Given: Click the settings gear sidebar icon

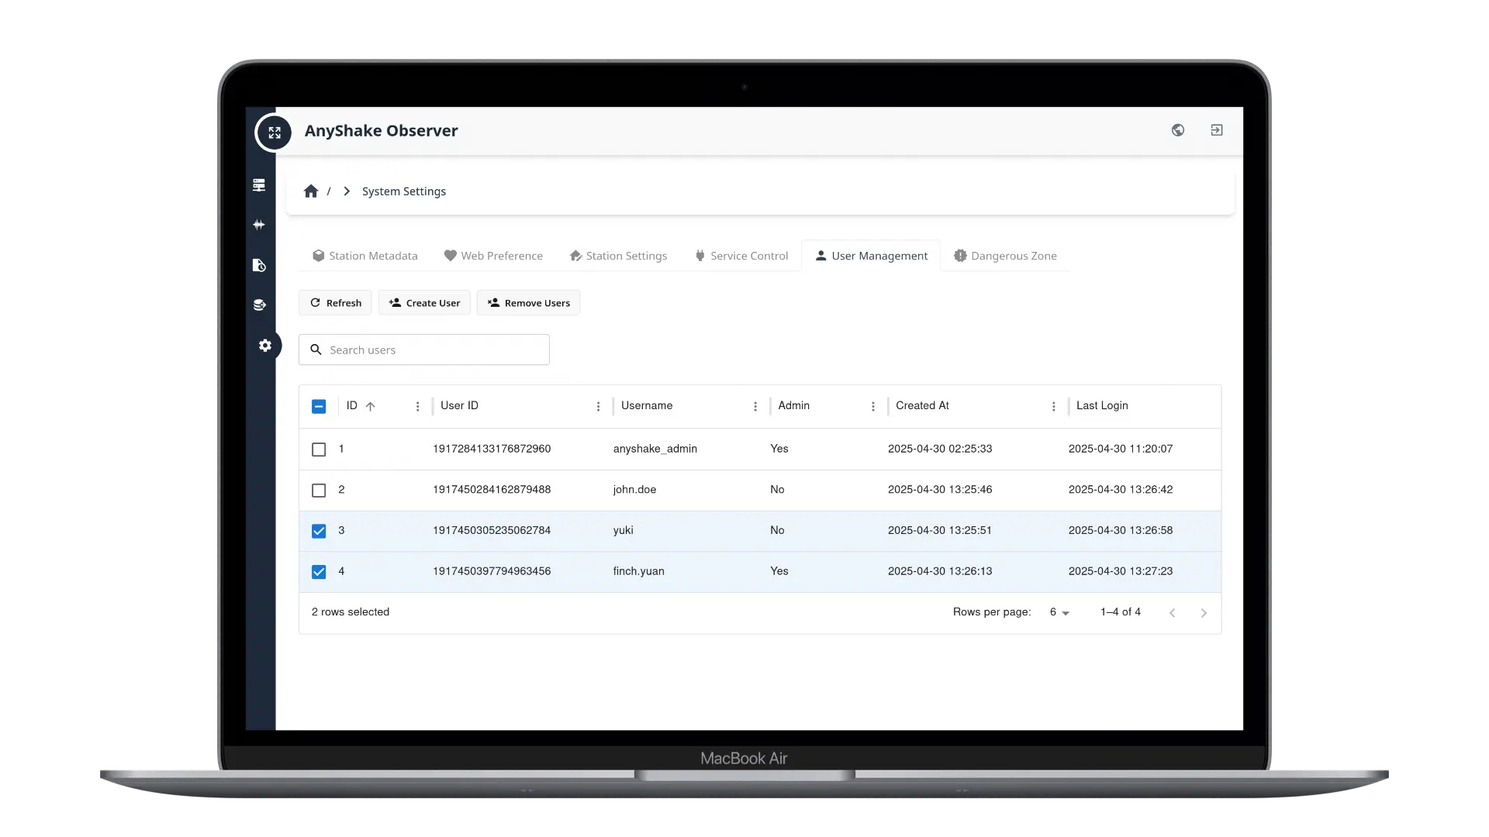Looking at the screenshot, I should coord(265,345).
